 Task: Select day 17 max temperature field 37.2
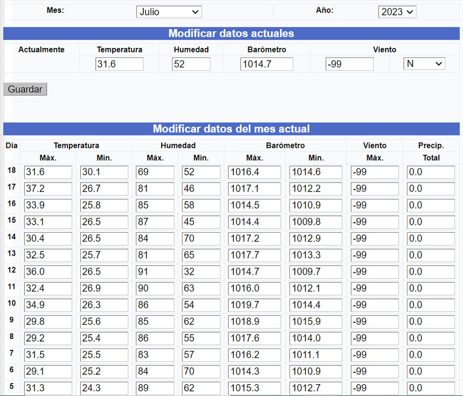click(48, 189)
